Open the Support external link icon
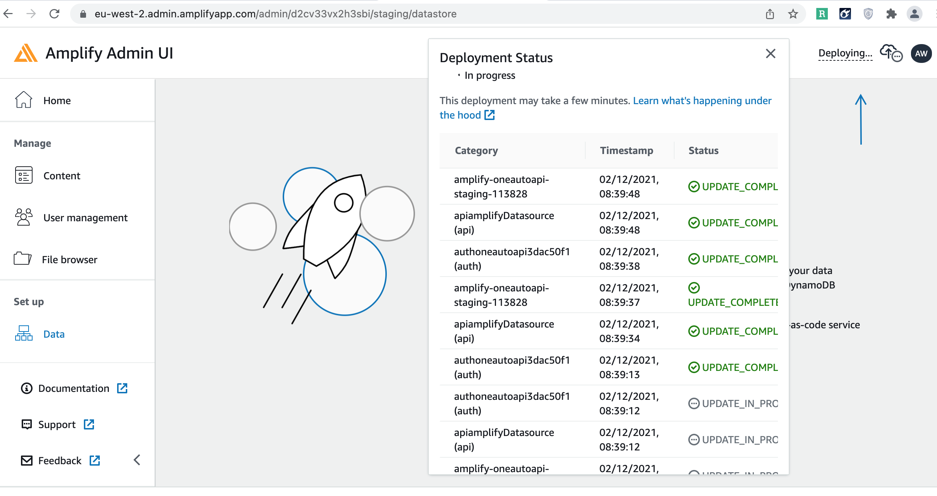The image size is (937, 496). click(89, 424)
